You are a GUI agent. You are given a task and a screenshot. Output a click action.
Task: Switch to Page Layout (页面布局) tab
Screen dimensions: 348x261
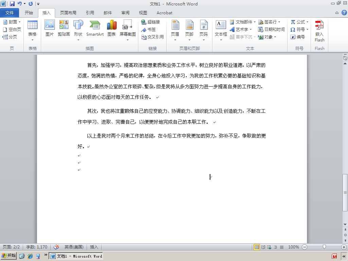pyautogui.click(x=68, y=13)
